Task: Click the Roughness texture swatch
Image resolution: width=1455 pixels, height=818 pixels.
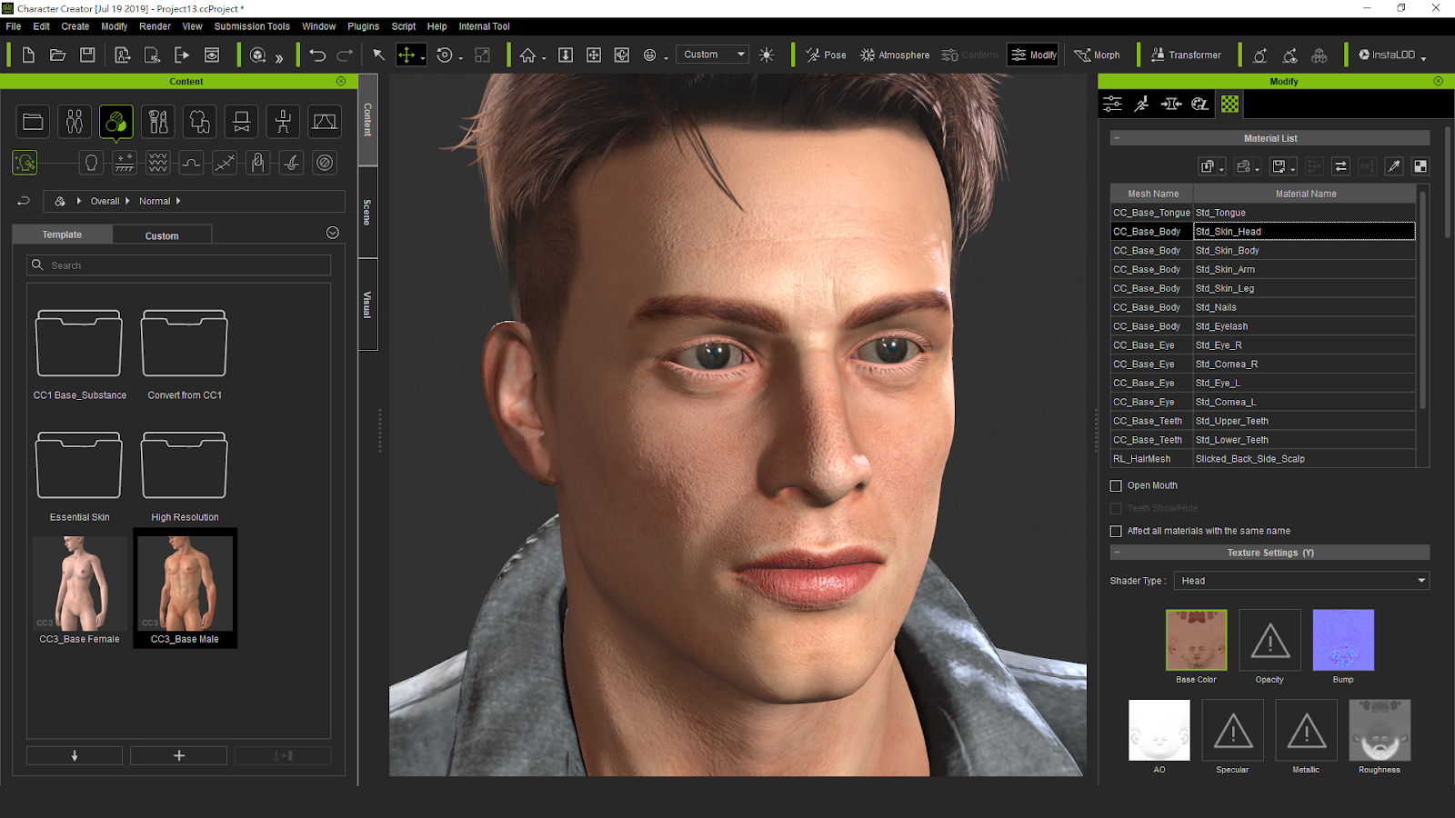Action: pos(1380,730)
